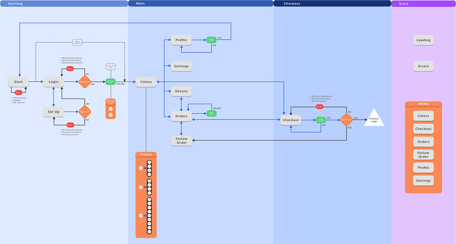The height and width of the screenshot is (244, 456).
Task: Select the green Delete profile node
Action: 211,40
